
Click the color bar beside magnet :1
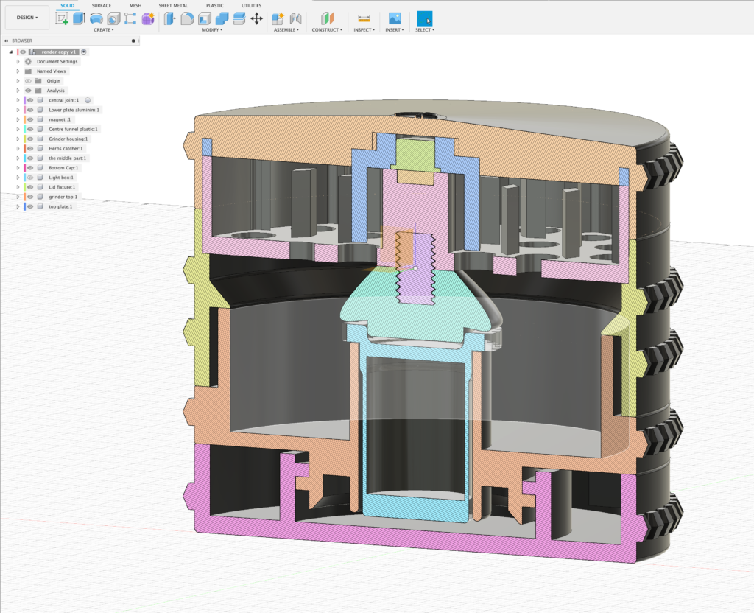tap(24, 119)
